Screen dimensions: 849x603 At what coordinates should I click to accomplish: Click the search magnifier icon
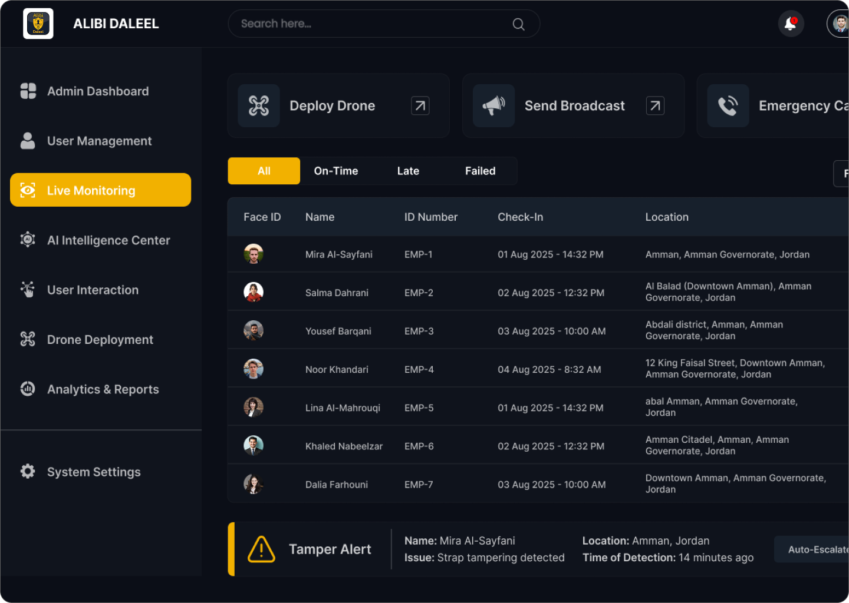(518, 24)
